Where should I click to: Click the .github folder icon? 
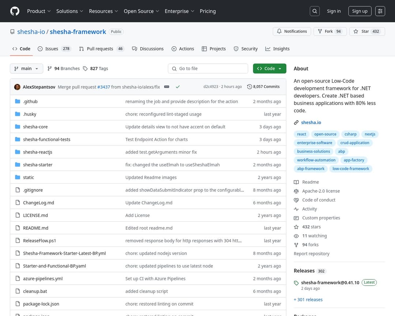(18, 101)
